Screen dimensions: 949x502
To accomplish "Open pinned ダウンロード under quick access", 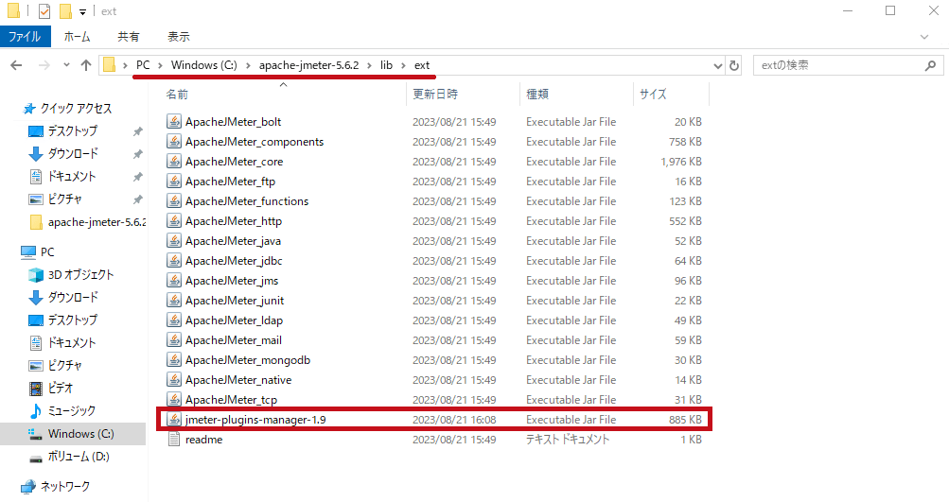I will click(x=72, y=153).
